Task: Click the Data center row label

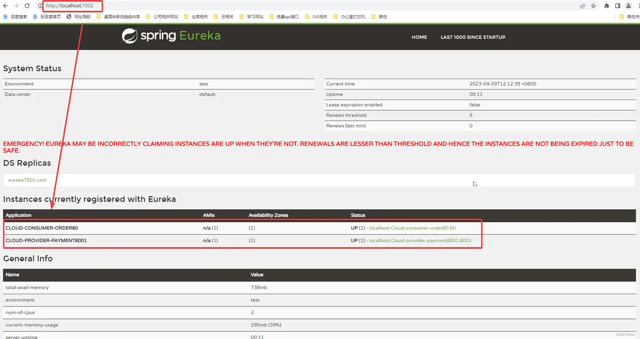Action: (17, 95)
